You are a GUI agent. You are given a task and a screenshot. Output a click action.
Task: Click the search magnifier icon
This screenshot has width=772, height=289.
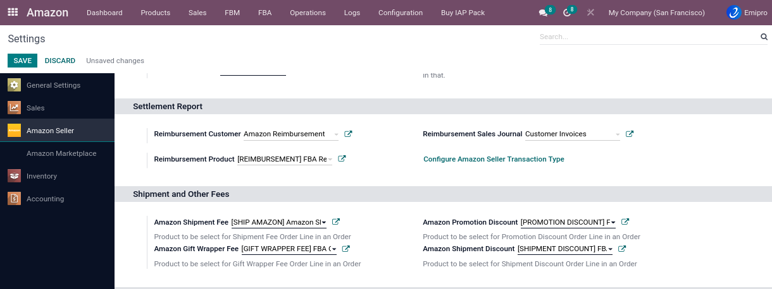(x=764, y=37)
